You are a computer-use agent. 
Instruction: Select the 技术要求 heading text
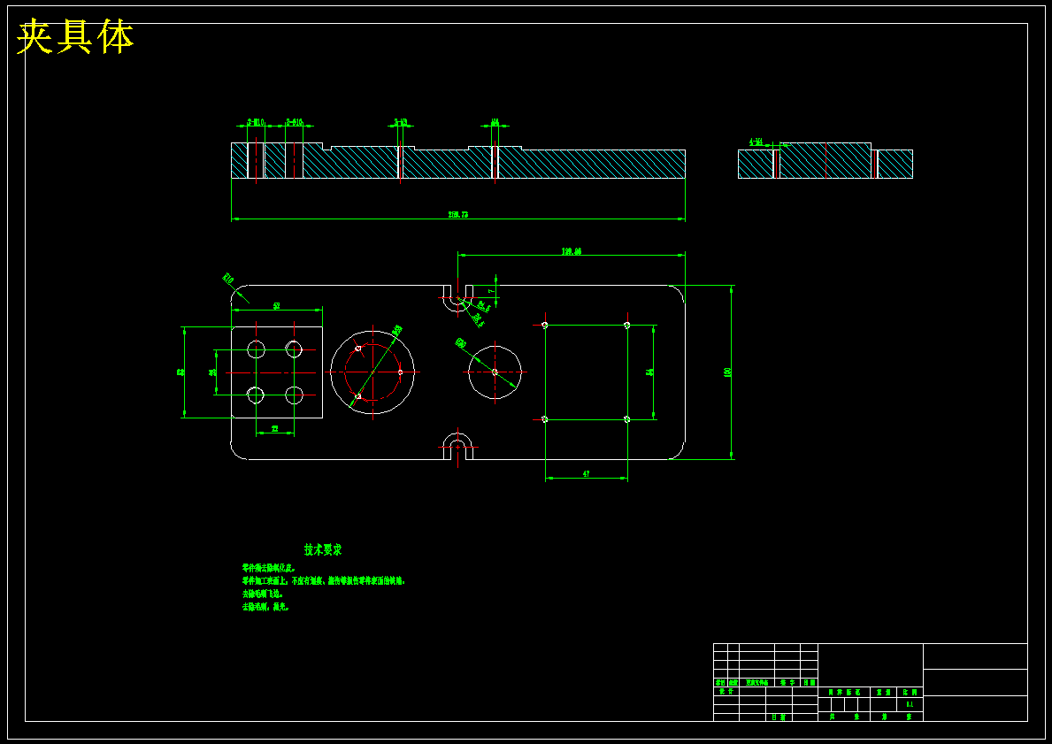pos(323,550)
